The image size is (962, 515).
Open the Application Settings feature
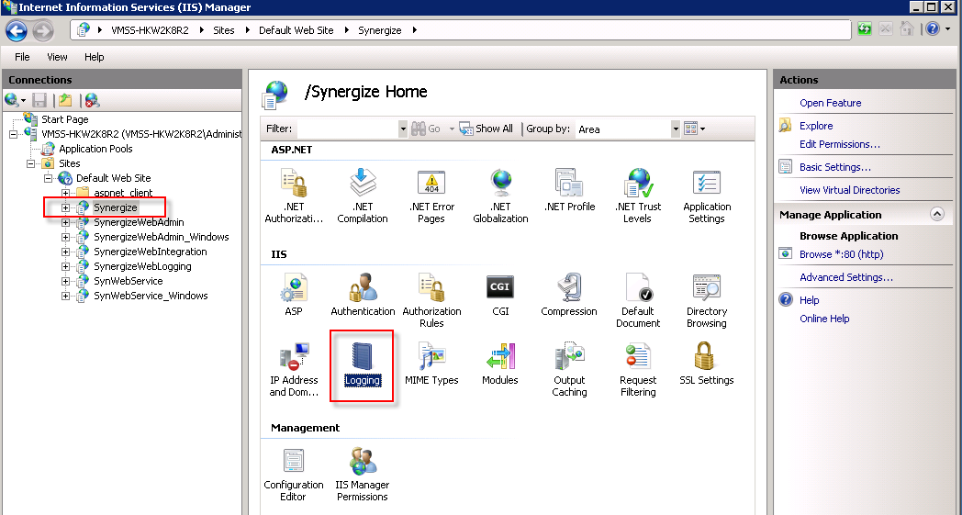pos(707,196)
